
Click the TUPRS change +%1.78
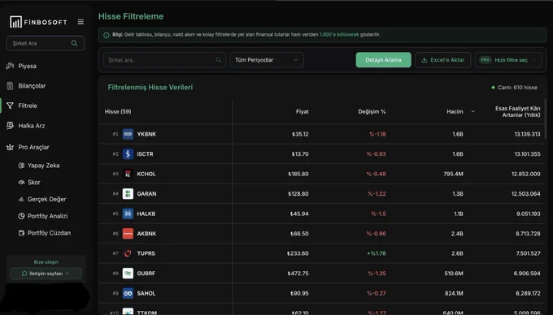pyautogui.click(x=376, y=253)
